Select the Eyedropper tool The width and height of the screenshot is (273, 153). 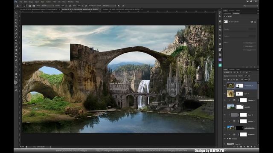[16, 30]
